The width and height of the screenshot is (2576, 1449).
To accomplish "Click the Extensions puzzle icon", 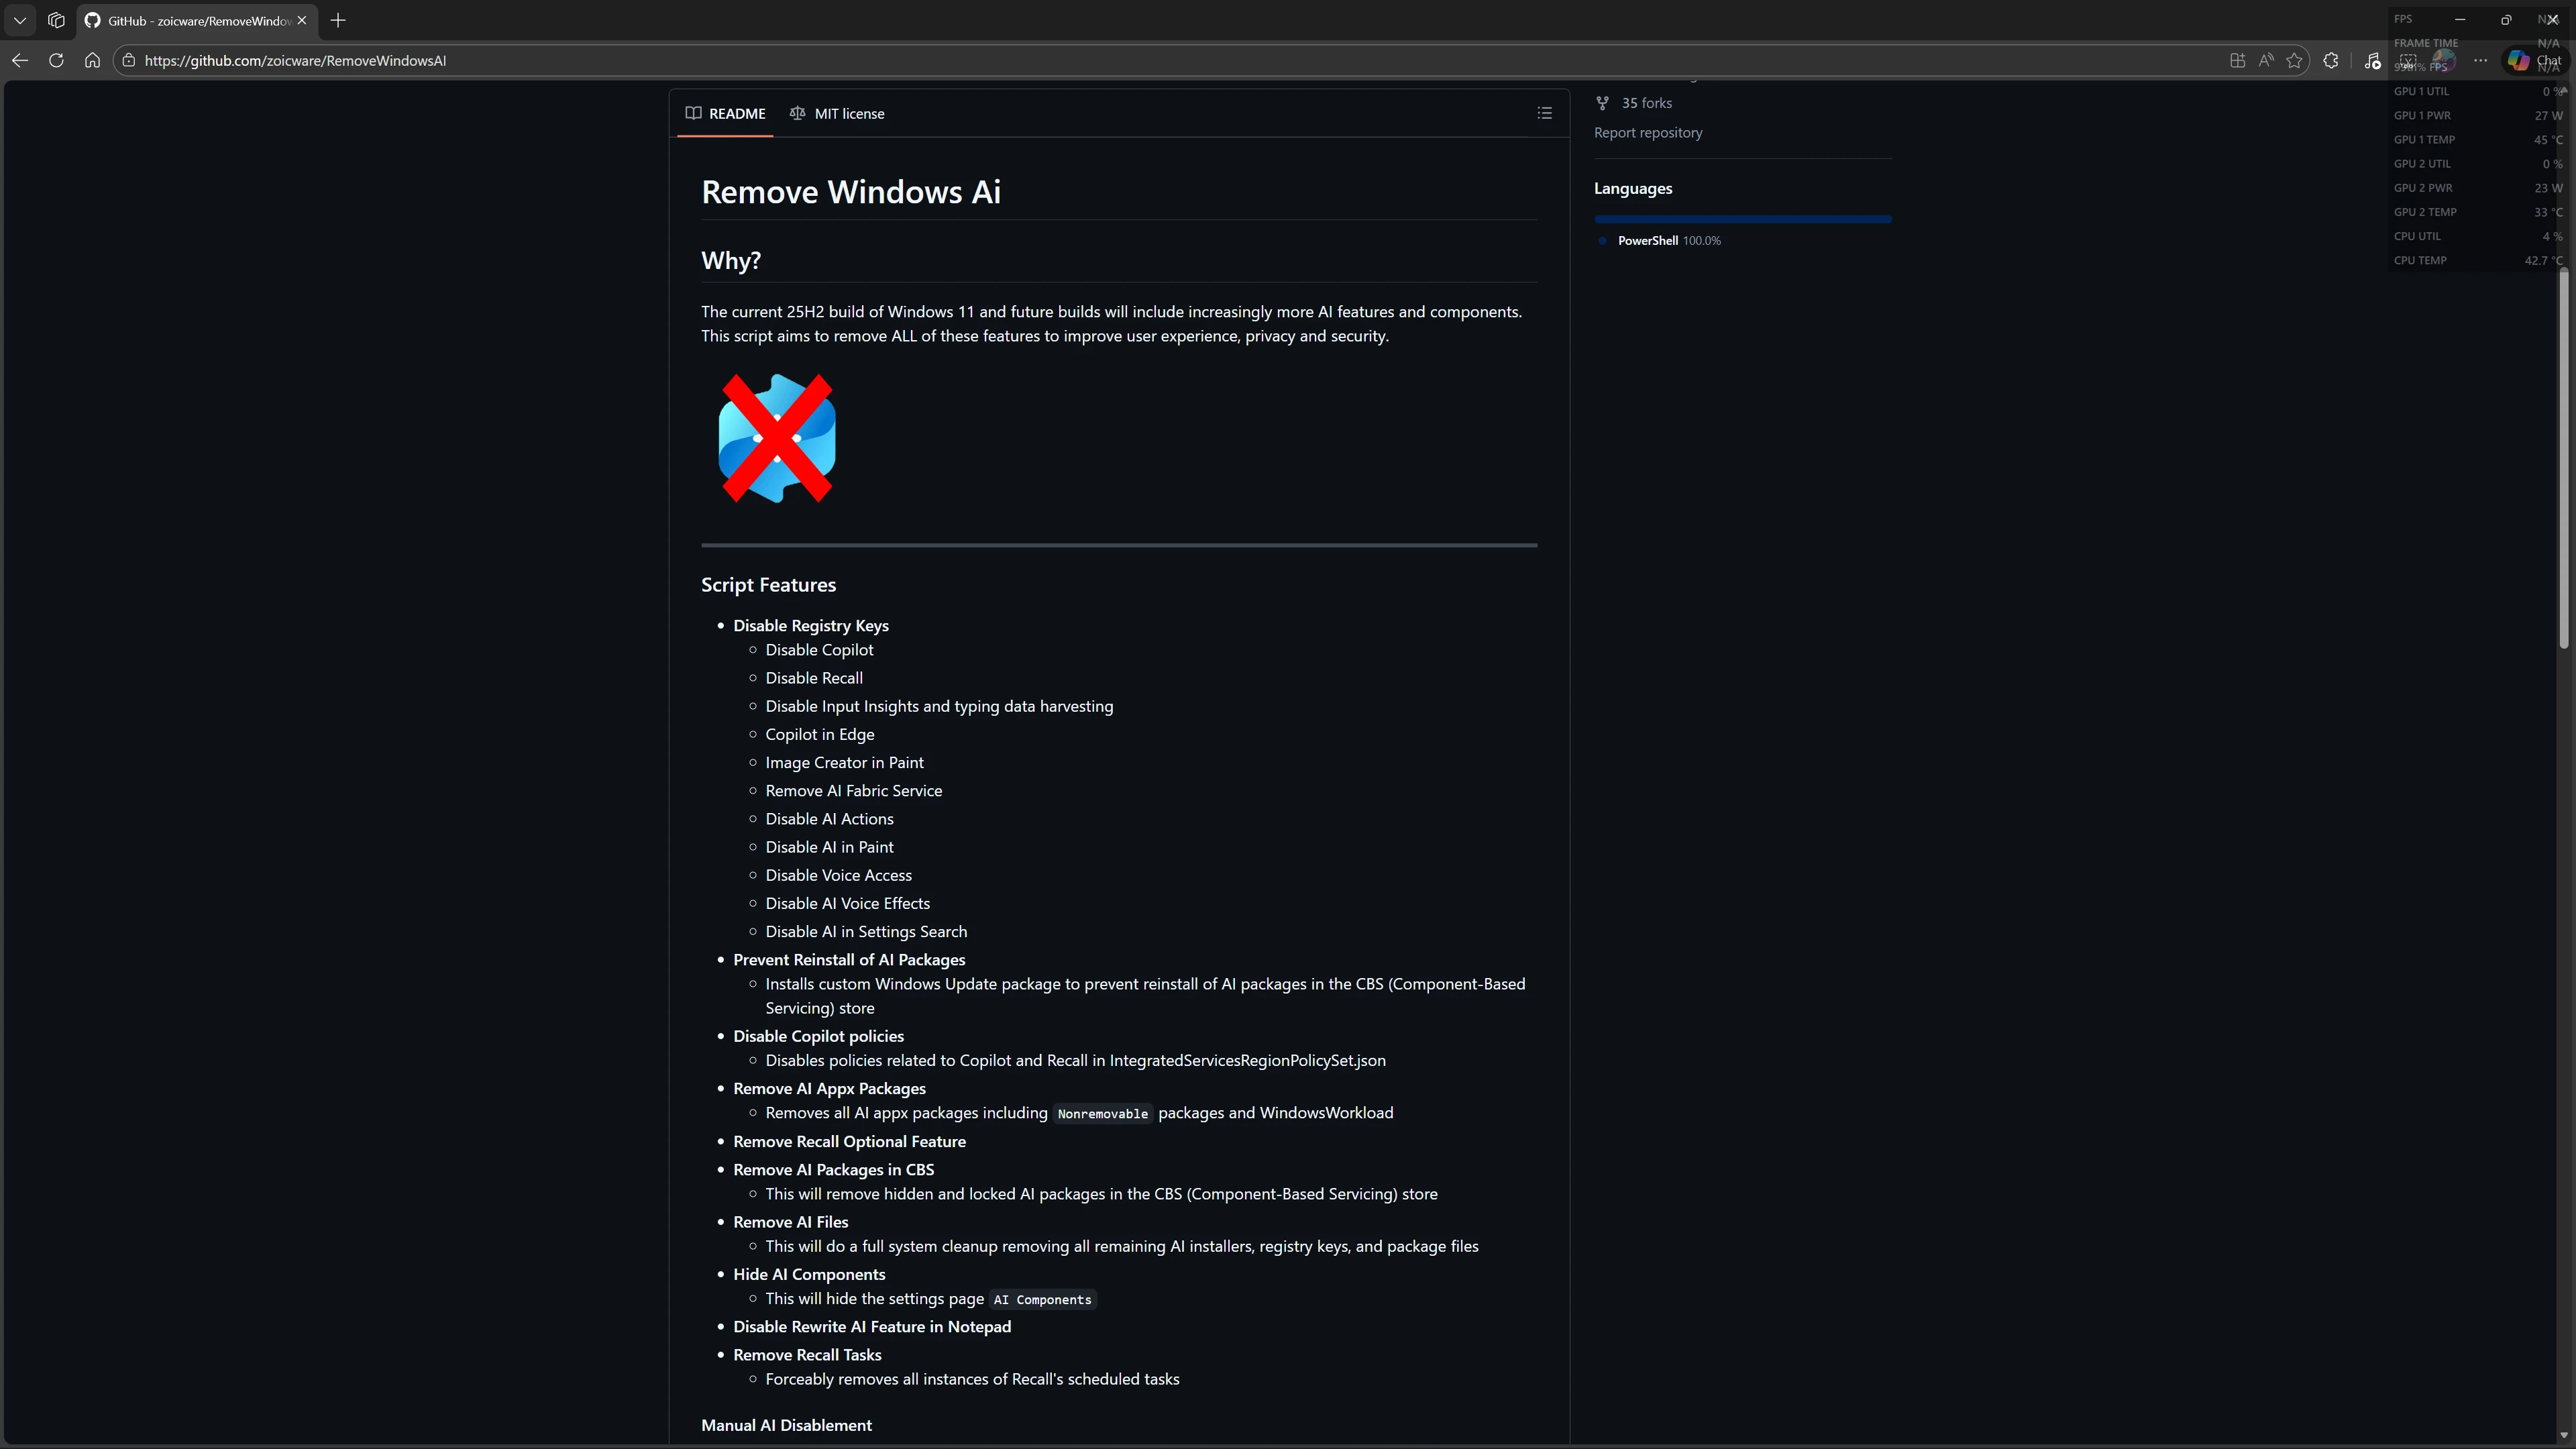I will [2330, 61].
